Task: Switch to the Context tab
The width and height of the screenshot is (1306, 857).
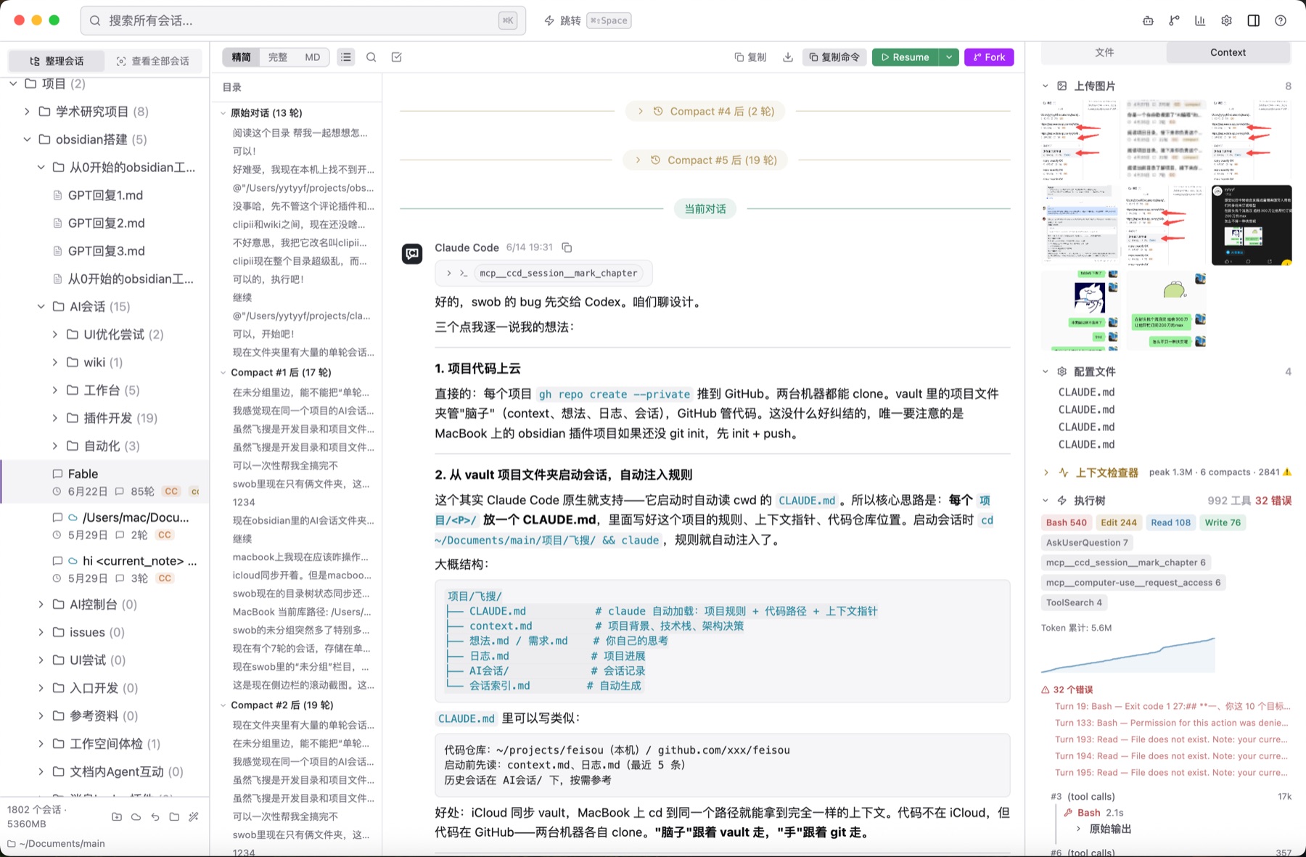Action: pyautogui.click(x=1228, y=52)
